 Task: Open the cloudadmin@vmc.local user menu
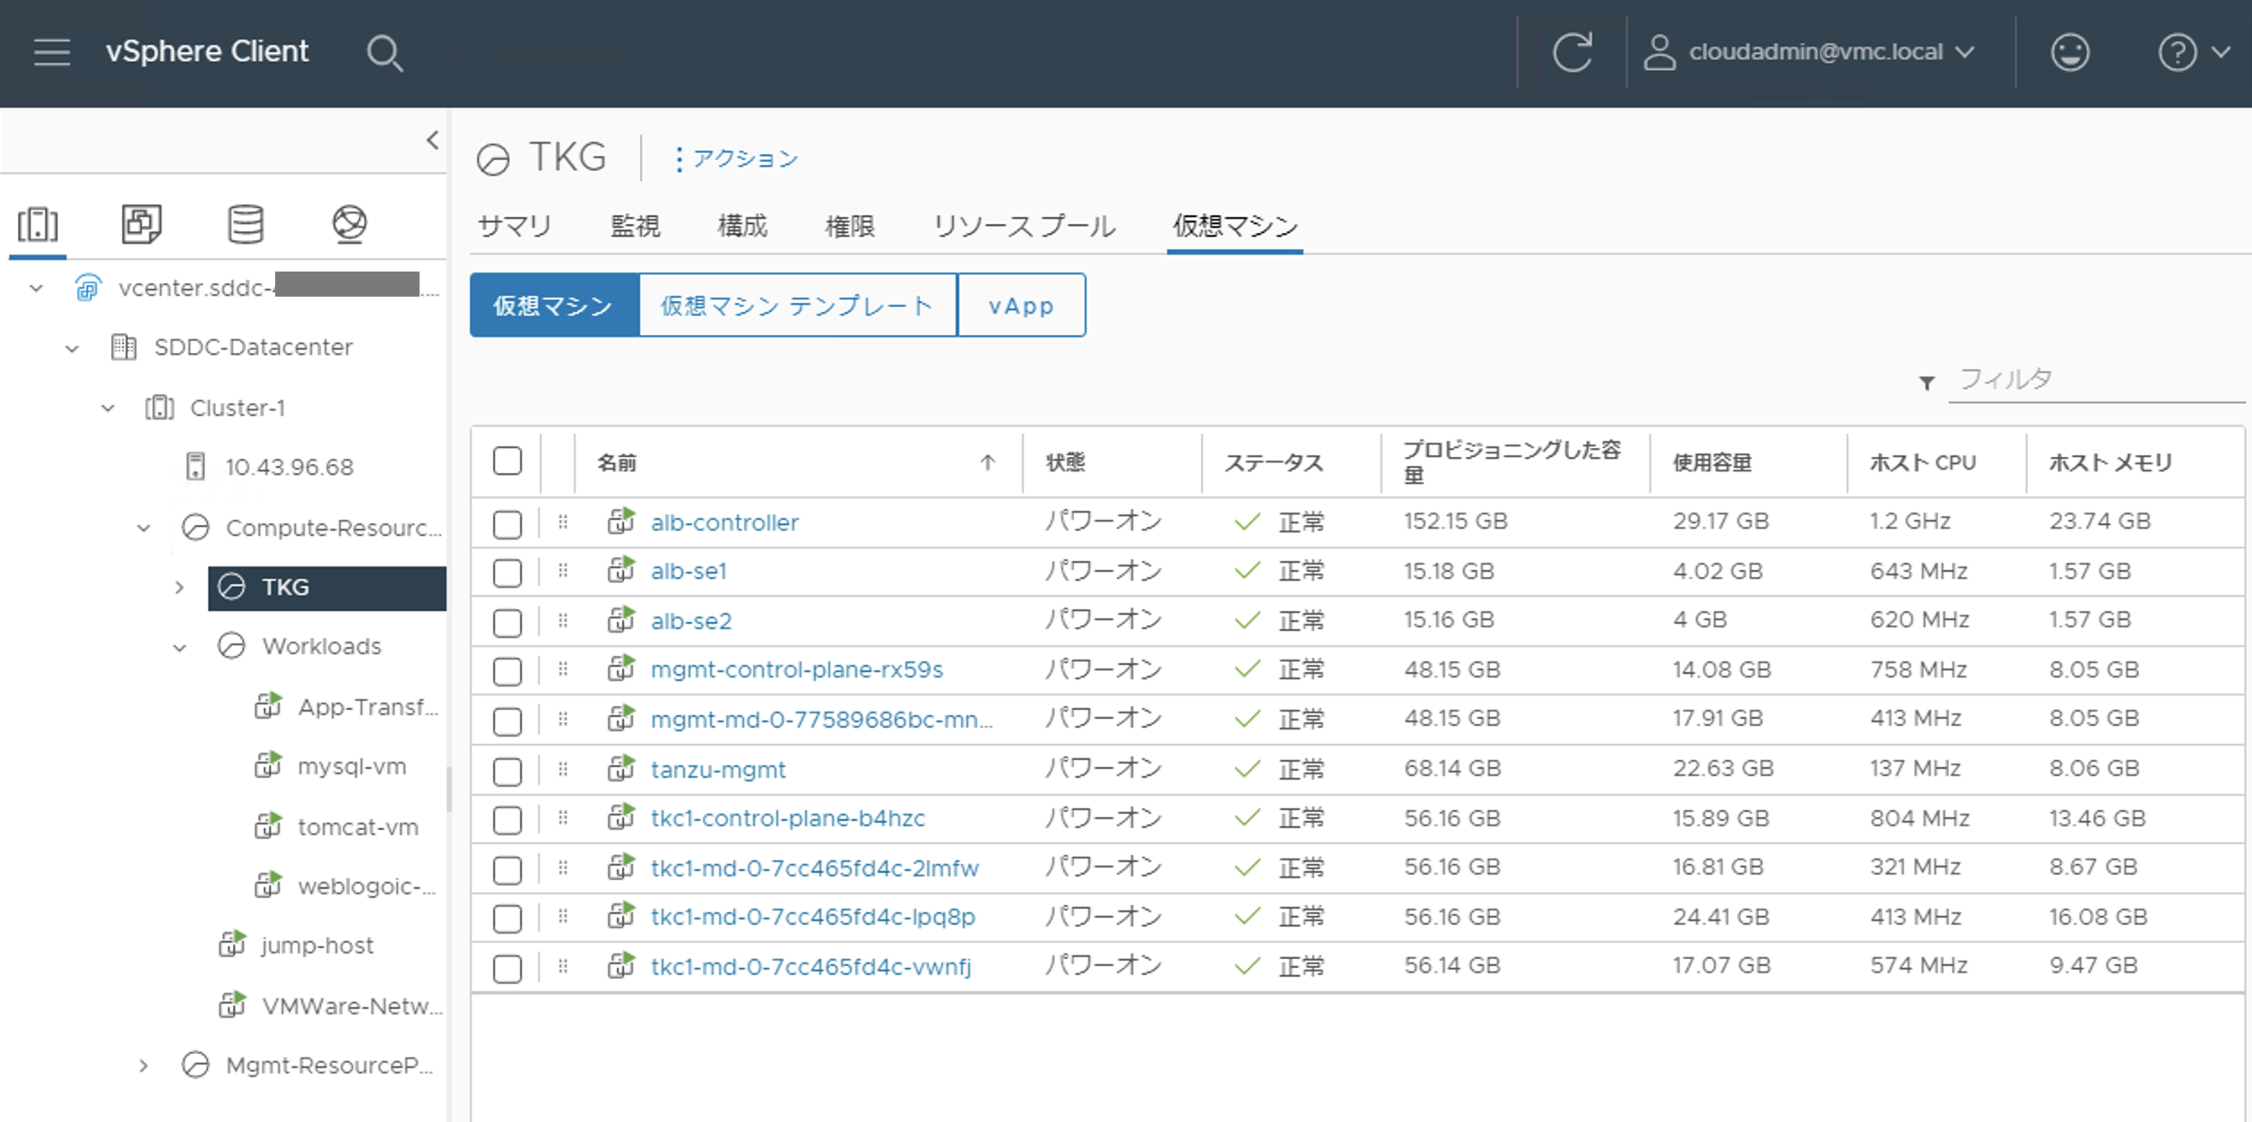(1809, 52)
